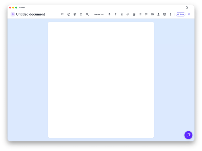
Task: Click the graduation cap learning icon
Action: [x=75, y=14]
